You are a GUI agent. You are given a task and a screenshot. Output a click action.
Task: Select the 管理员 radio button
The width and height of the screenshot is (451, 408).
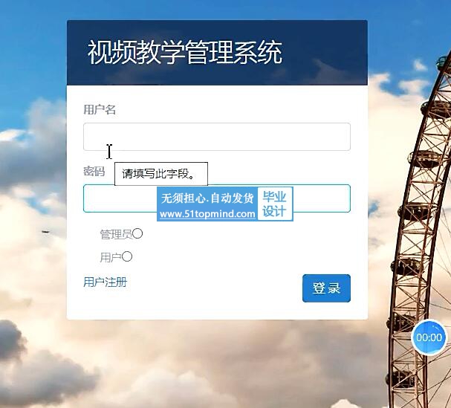coord(137,233)
